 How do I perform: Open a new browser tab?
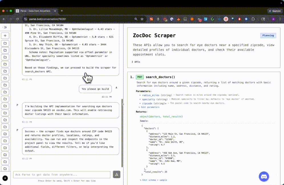(x=62, y=11)
